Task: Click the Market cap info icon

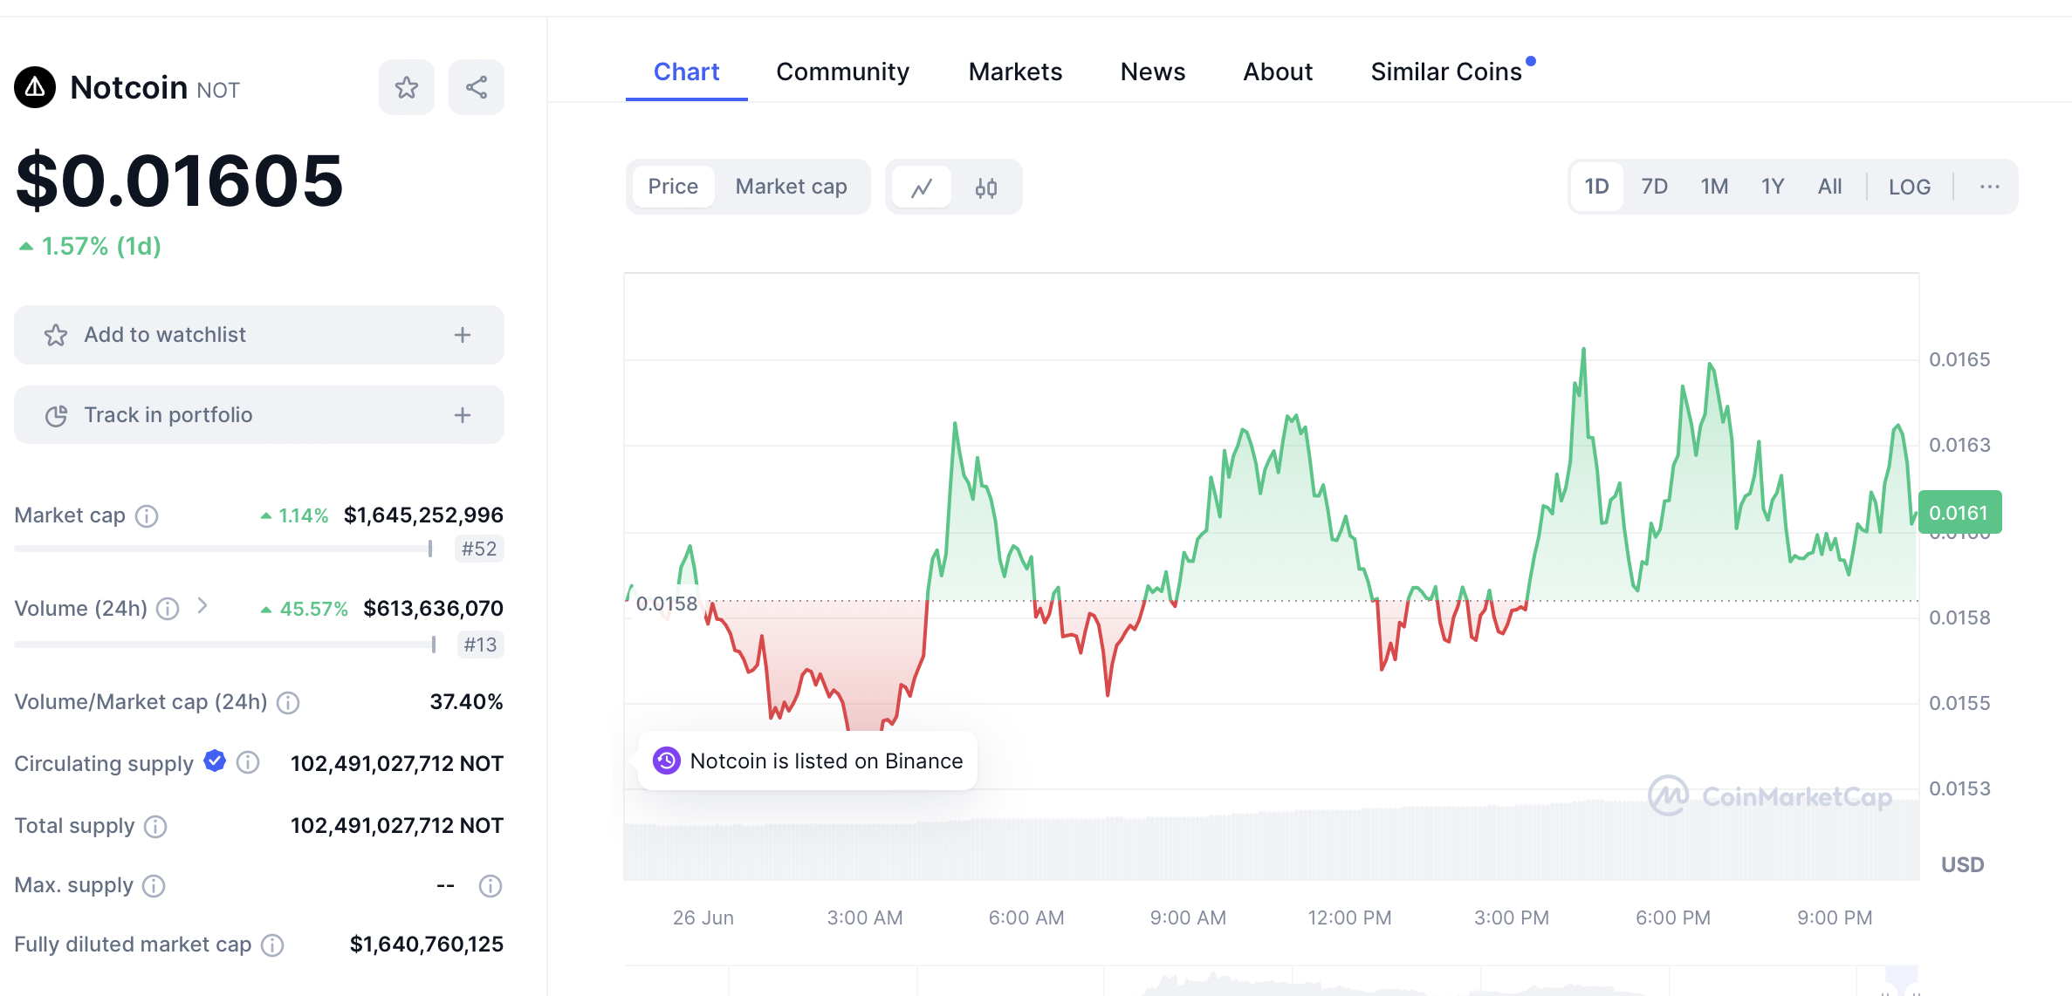Action: click(147, 516)
